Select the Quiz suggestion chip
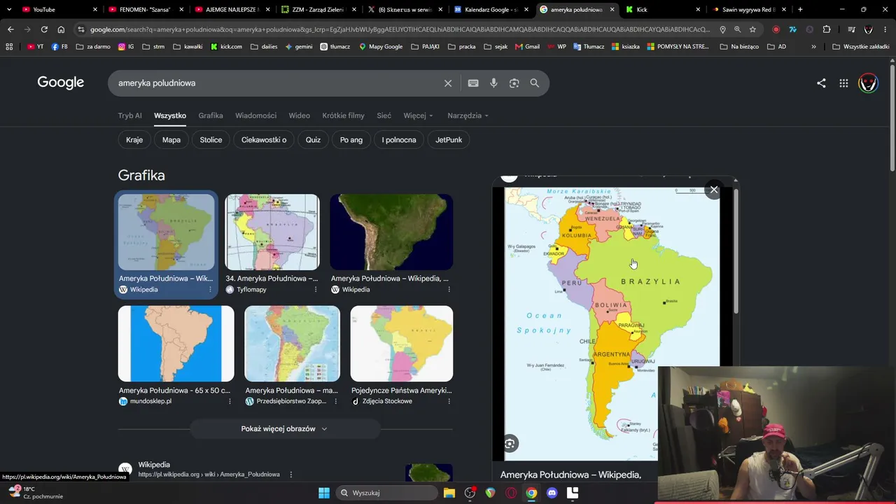This screenshot has height=504, width=896. point(313,140)
